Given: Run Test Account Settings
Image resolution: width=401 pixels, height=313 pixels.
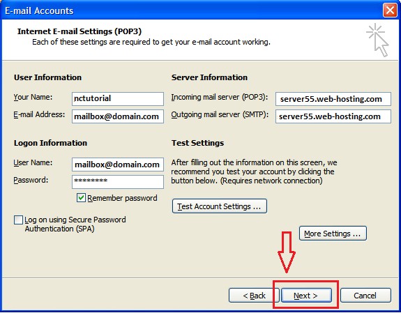Looking at the screenshot, I should [220, 206].
